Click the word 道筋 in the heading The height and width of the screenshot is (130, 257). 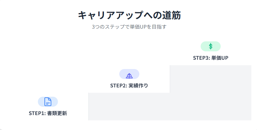pyautogui.click(x=172, y=15)
